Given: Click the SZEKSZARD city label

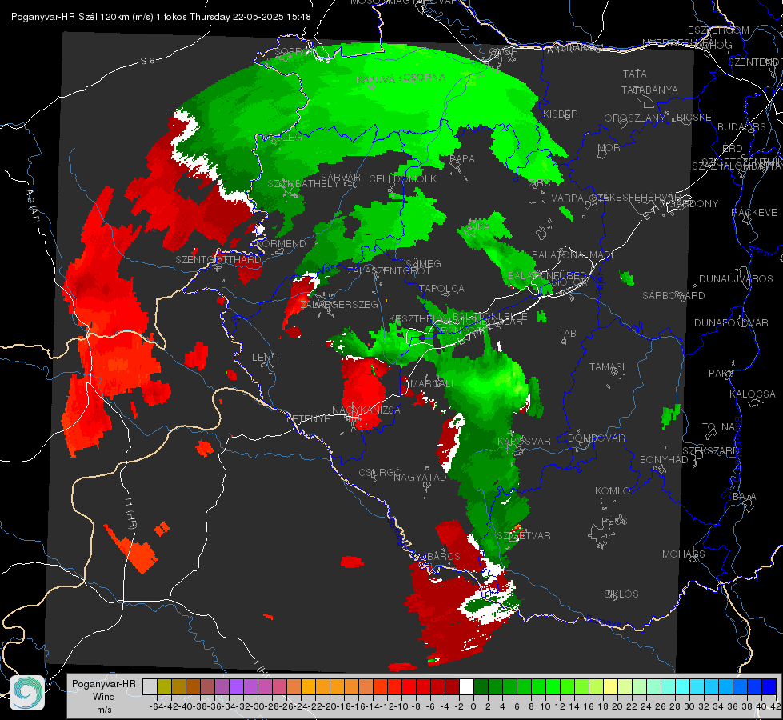Looking at the screenshot, I should tap(710, 451).
